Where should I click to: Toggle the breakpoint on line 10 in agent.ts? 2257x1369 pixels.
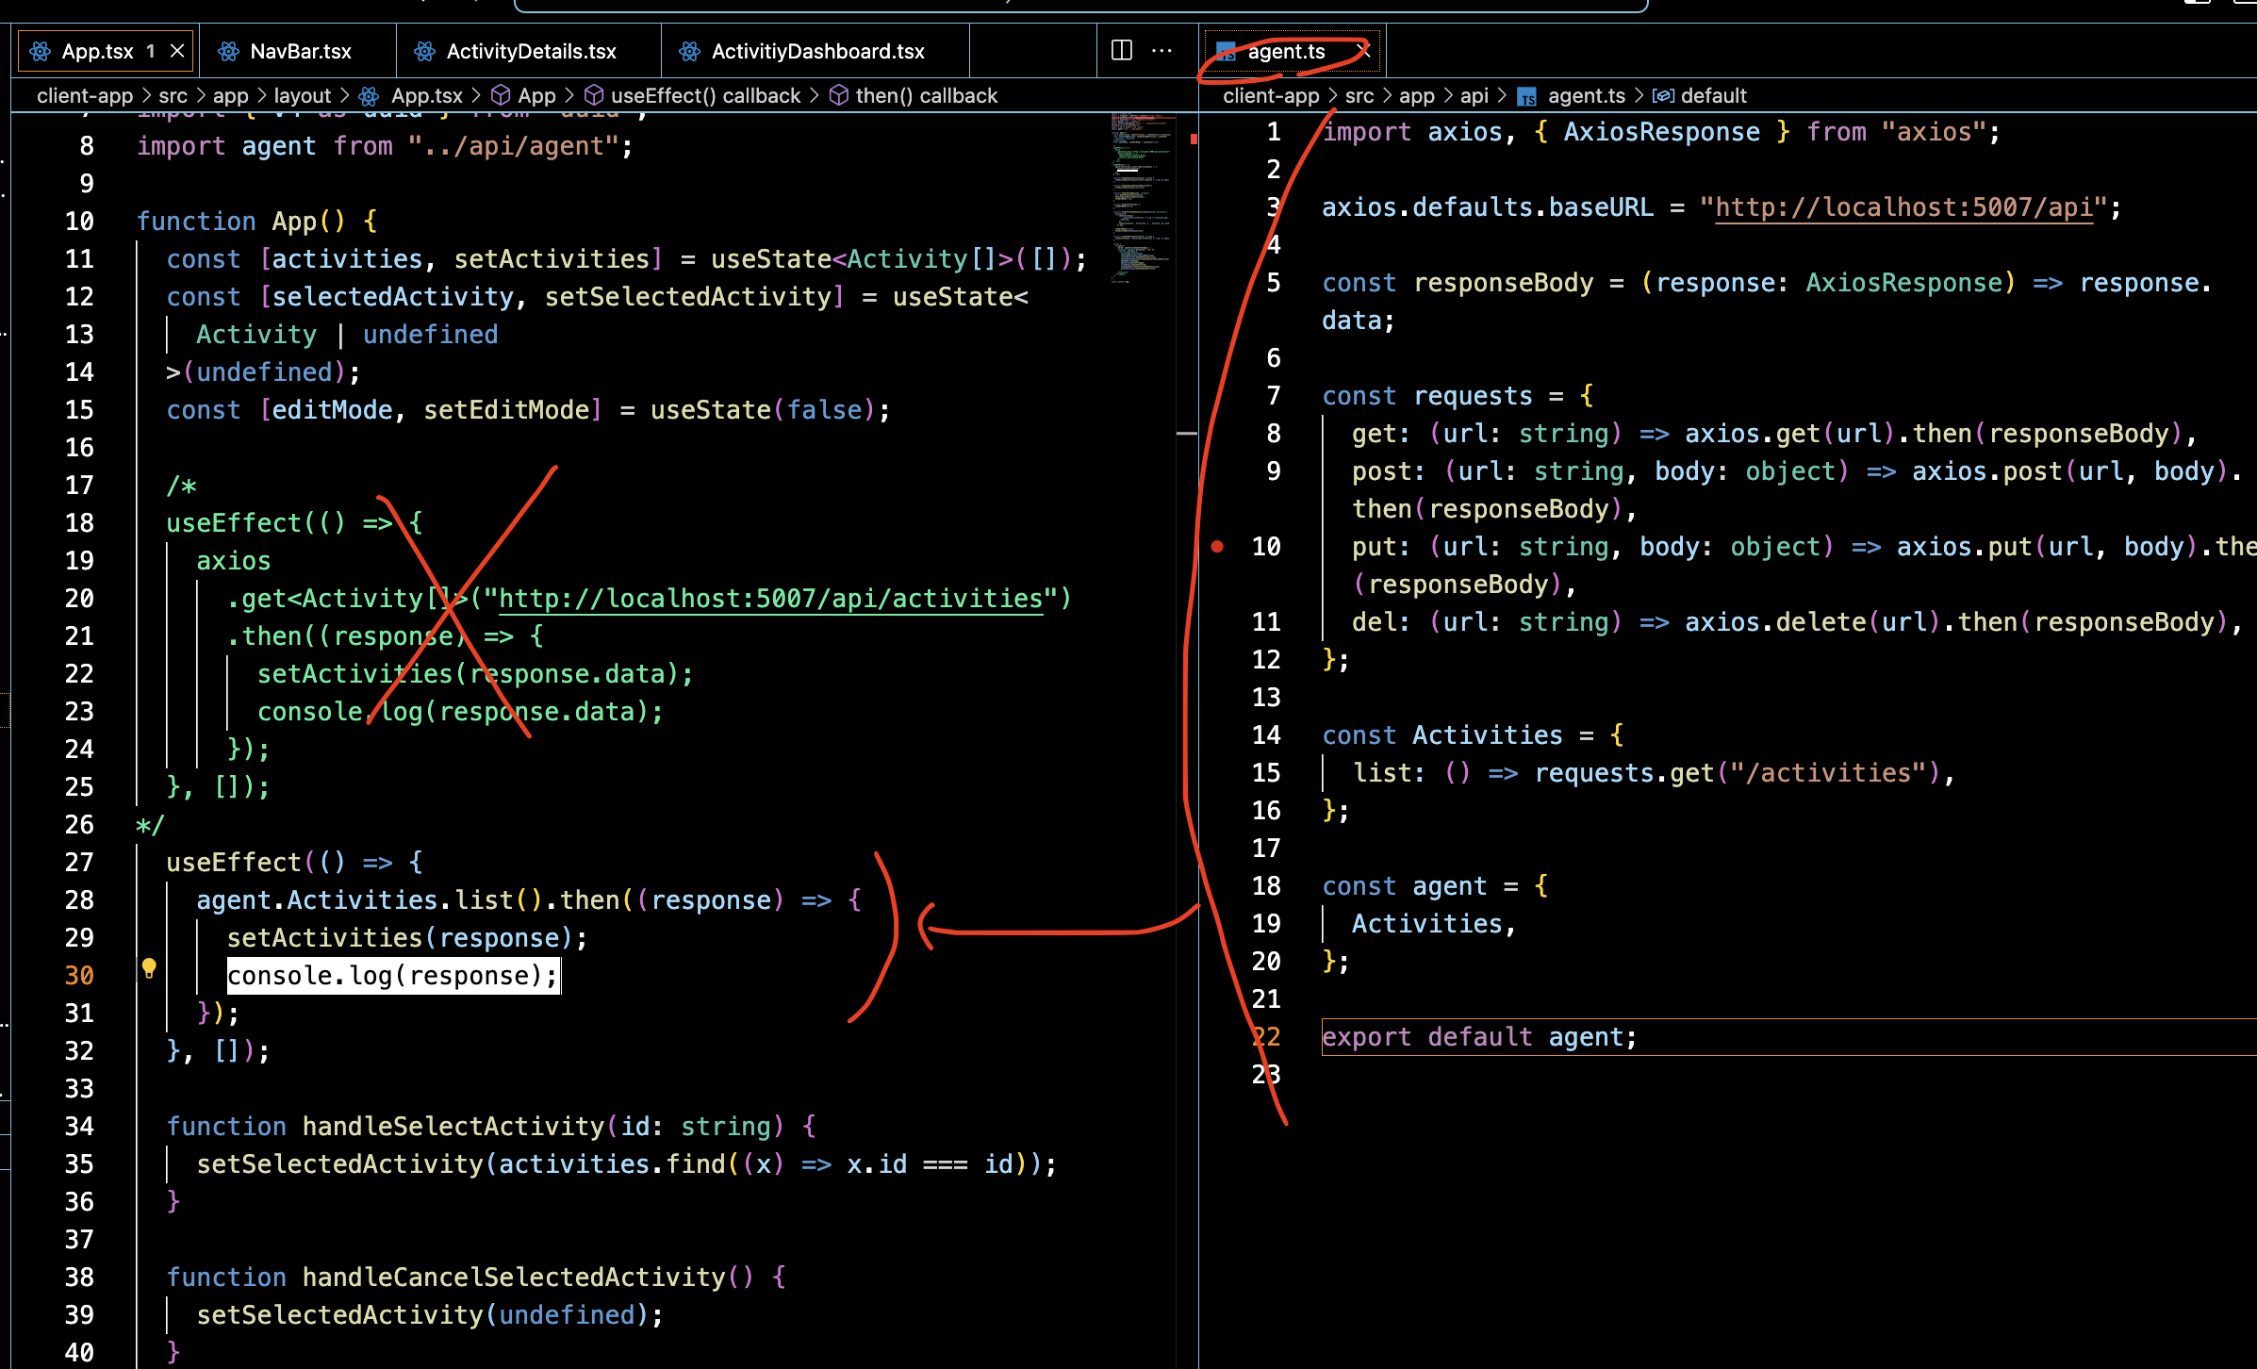[x=1217, y=546]
